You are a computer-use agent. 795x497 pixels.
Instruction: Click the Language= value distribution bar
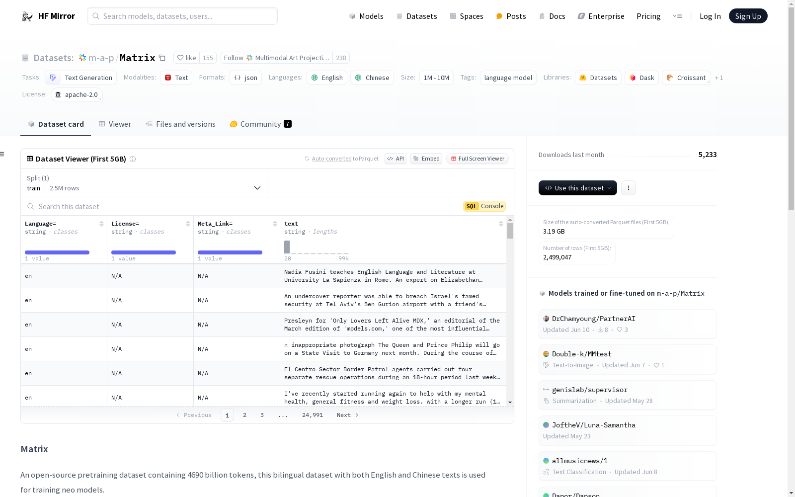coord(57,252)
